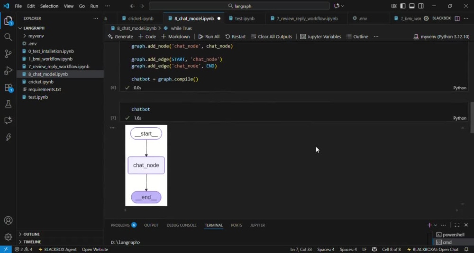Toggle the secondary side bar layout icon
The image size is (474, 253).
point(421,6)
